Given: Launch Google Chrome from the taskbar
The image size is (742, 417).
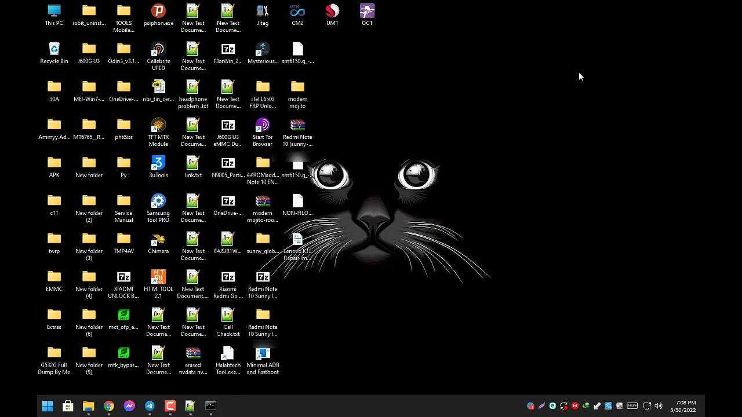Looking at the screenshot, I should pos(108,406).
